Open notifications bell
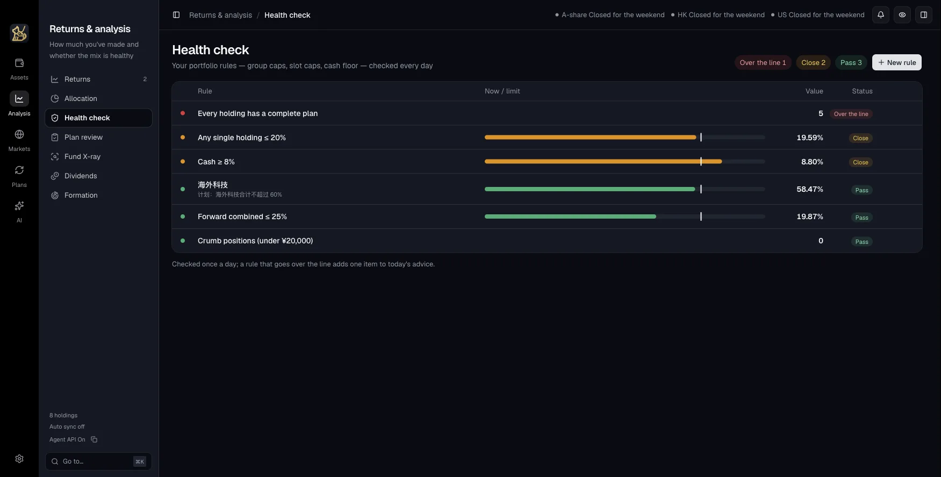Viewport: 941px width, 477px height. [881, 15]
